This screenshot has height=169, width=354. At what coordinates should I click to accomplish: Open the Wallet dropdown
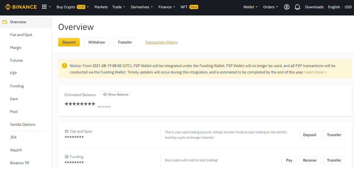(x=250, y=7)
